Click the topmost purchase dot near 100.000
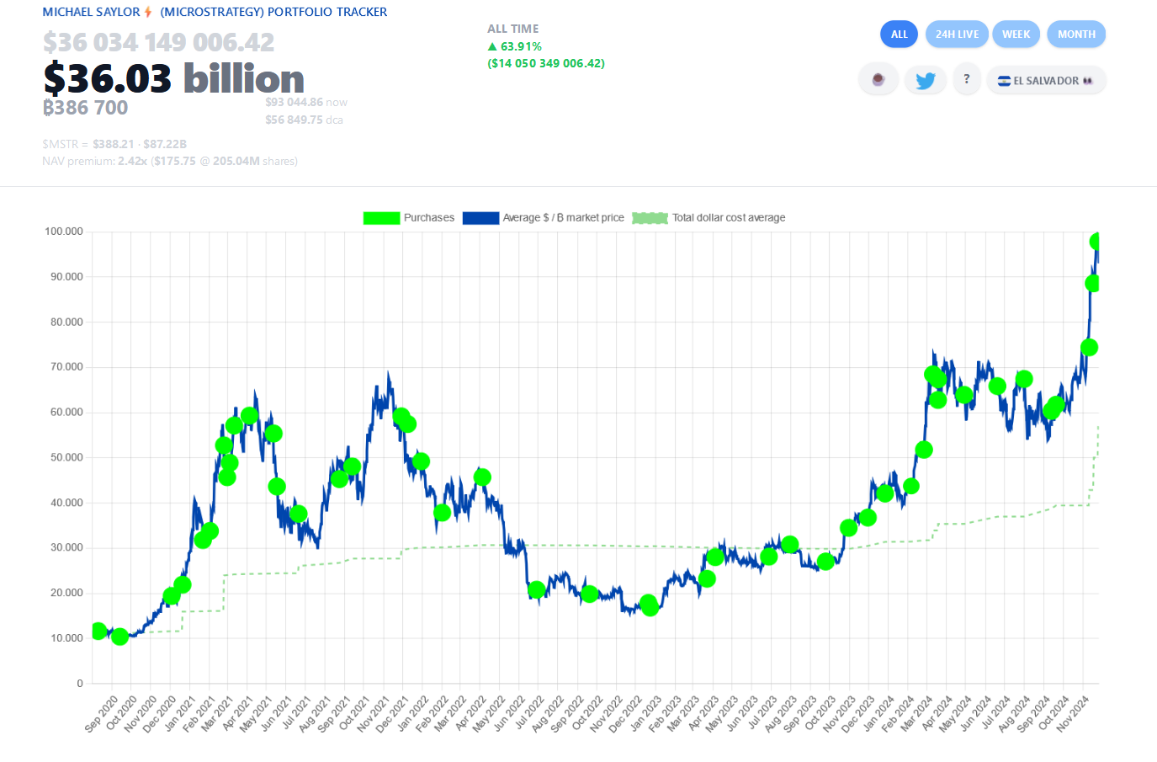This screenshot has width=1157, height=762. tap(1096, 242)
